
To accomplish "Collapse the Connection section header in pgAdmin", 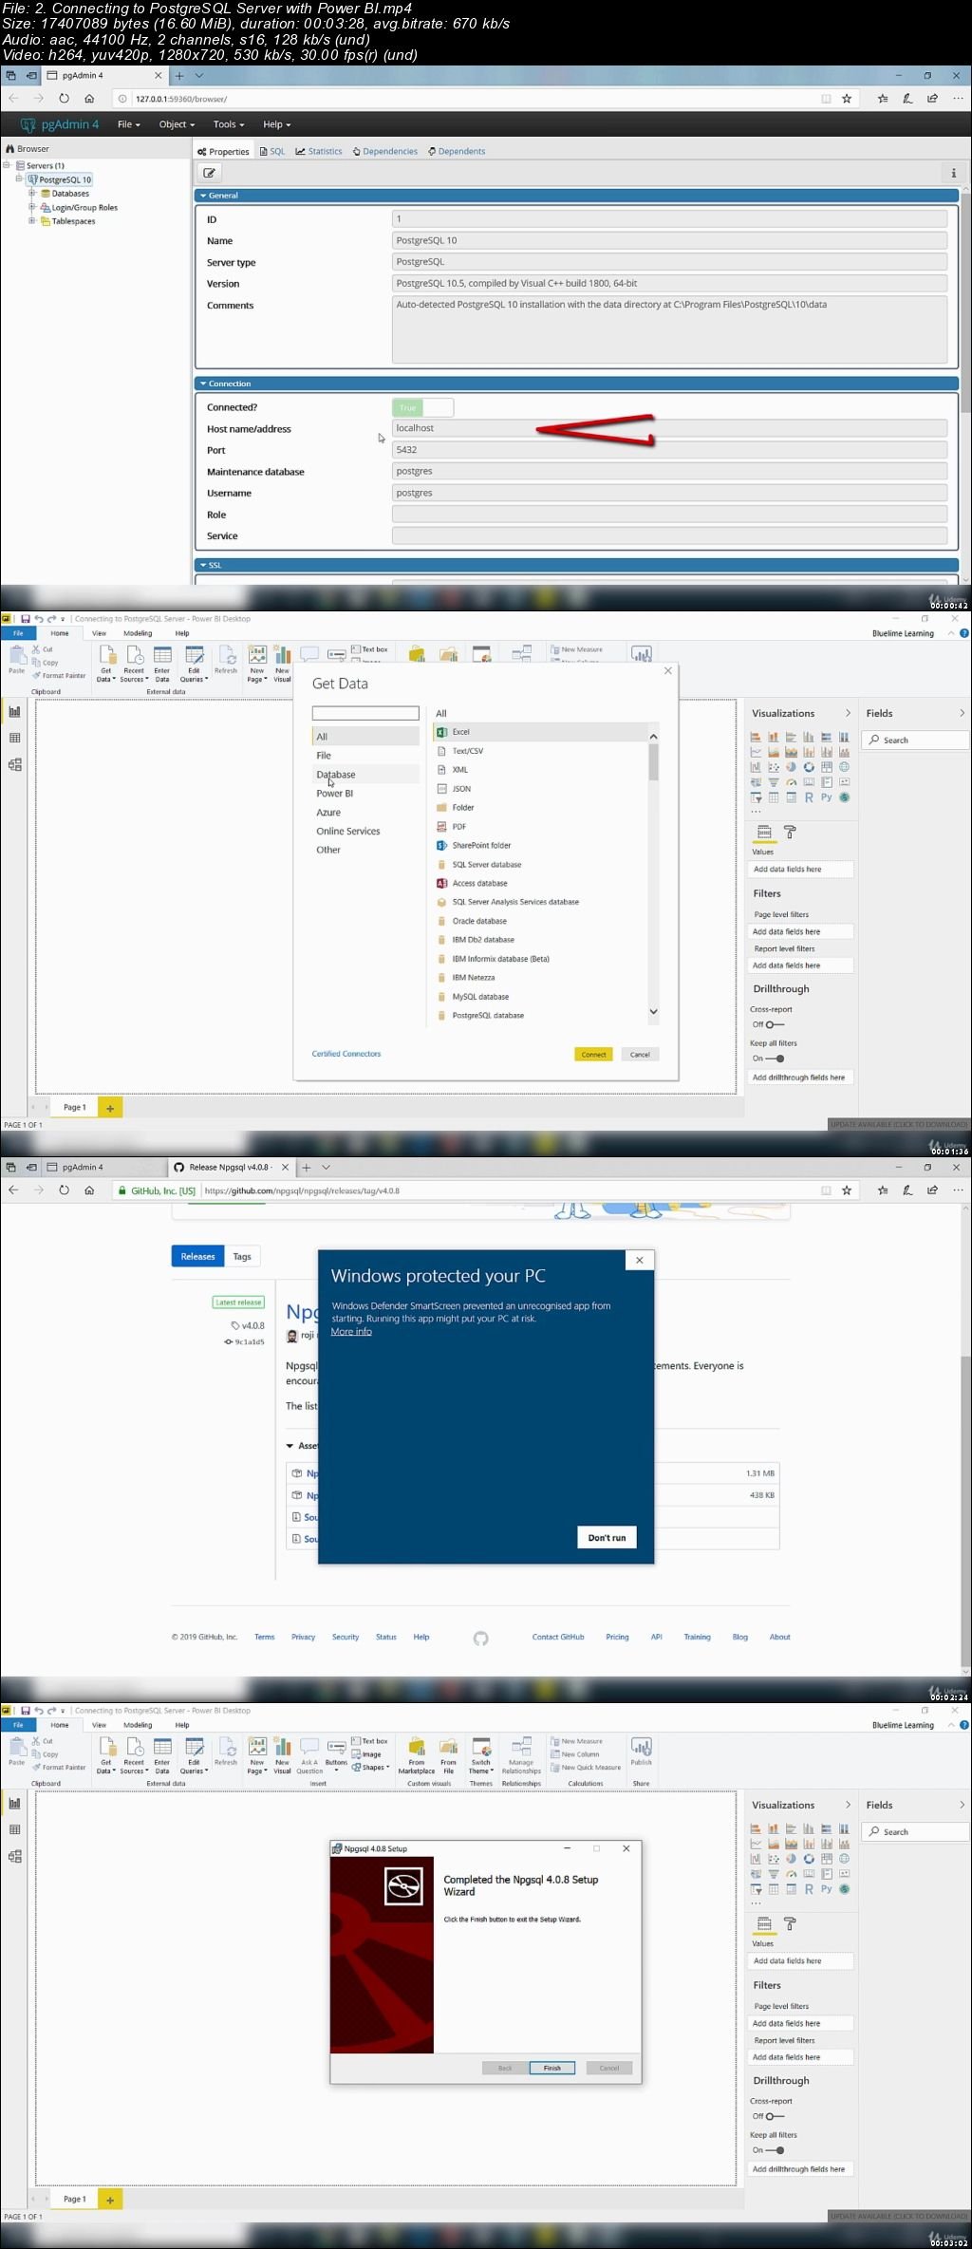I will click(576, 384).
